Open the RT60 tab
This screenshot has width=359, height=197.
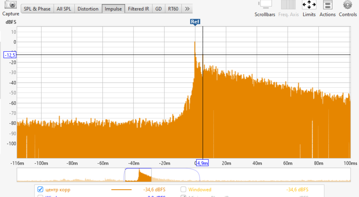point(173,9)
